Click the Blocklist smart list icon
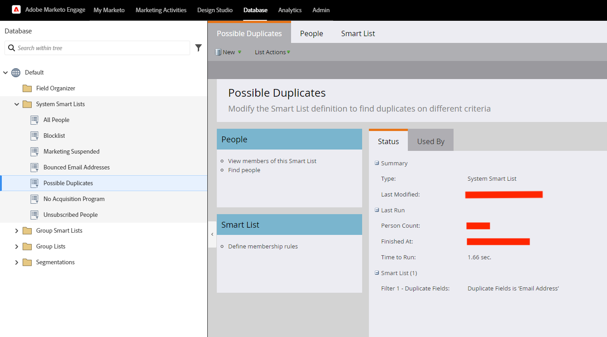Screen dimensions: 607x337 tap(34, 136)
